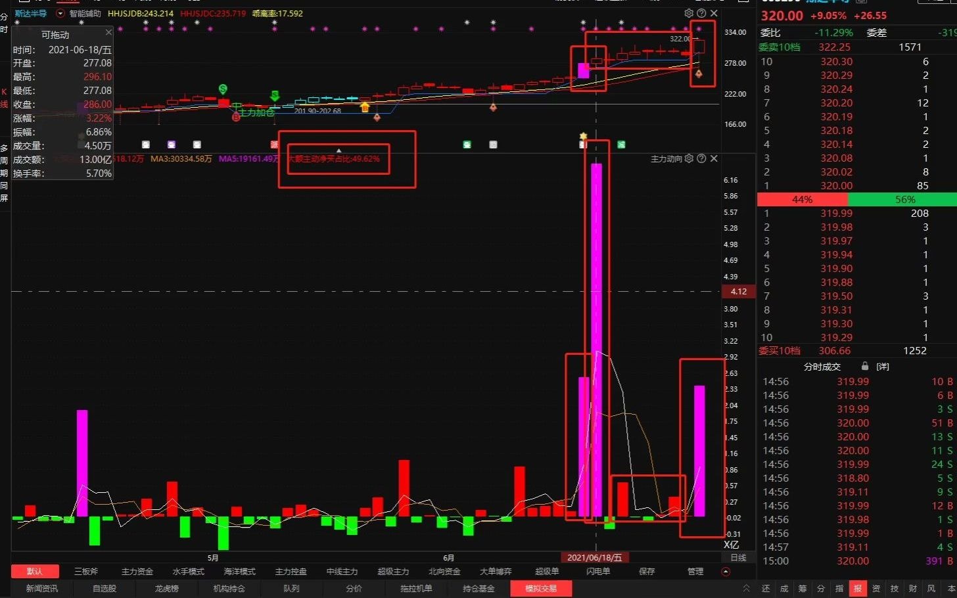Select the 三板斧 indicator tab
This screenshot has width=957, height=598.
point(86,571)
